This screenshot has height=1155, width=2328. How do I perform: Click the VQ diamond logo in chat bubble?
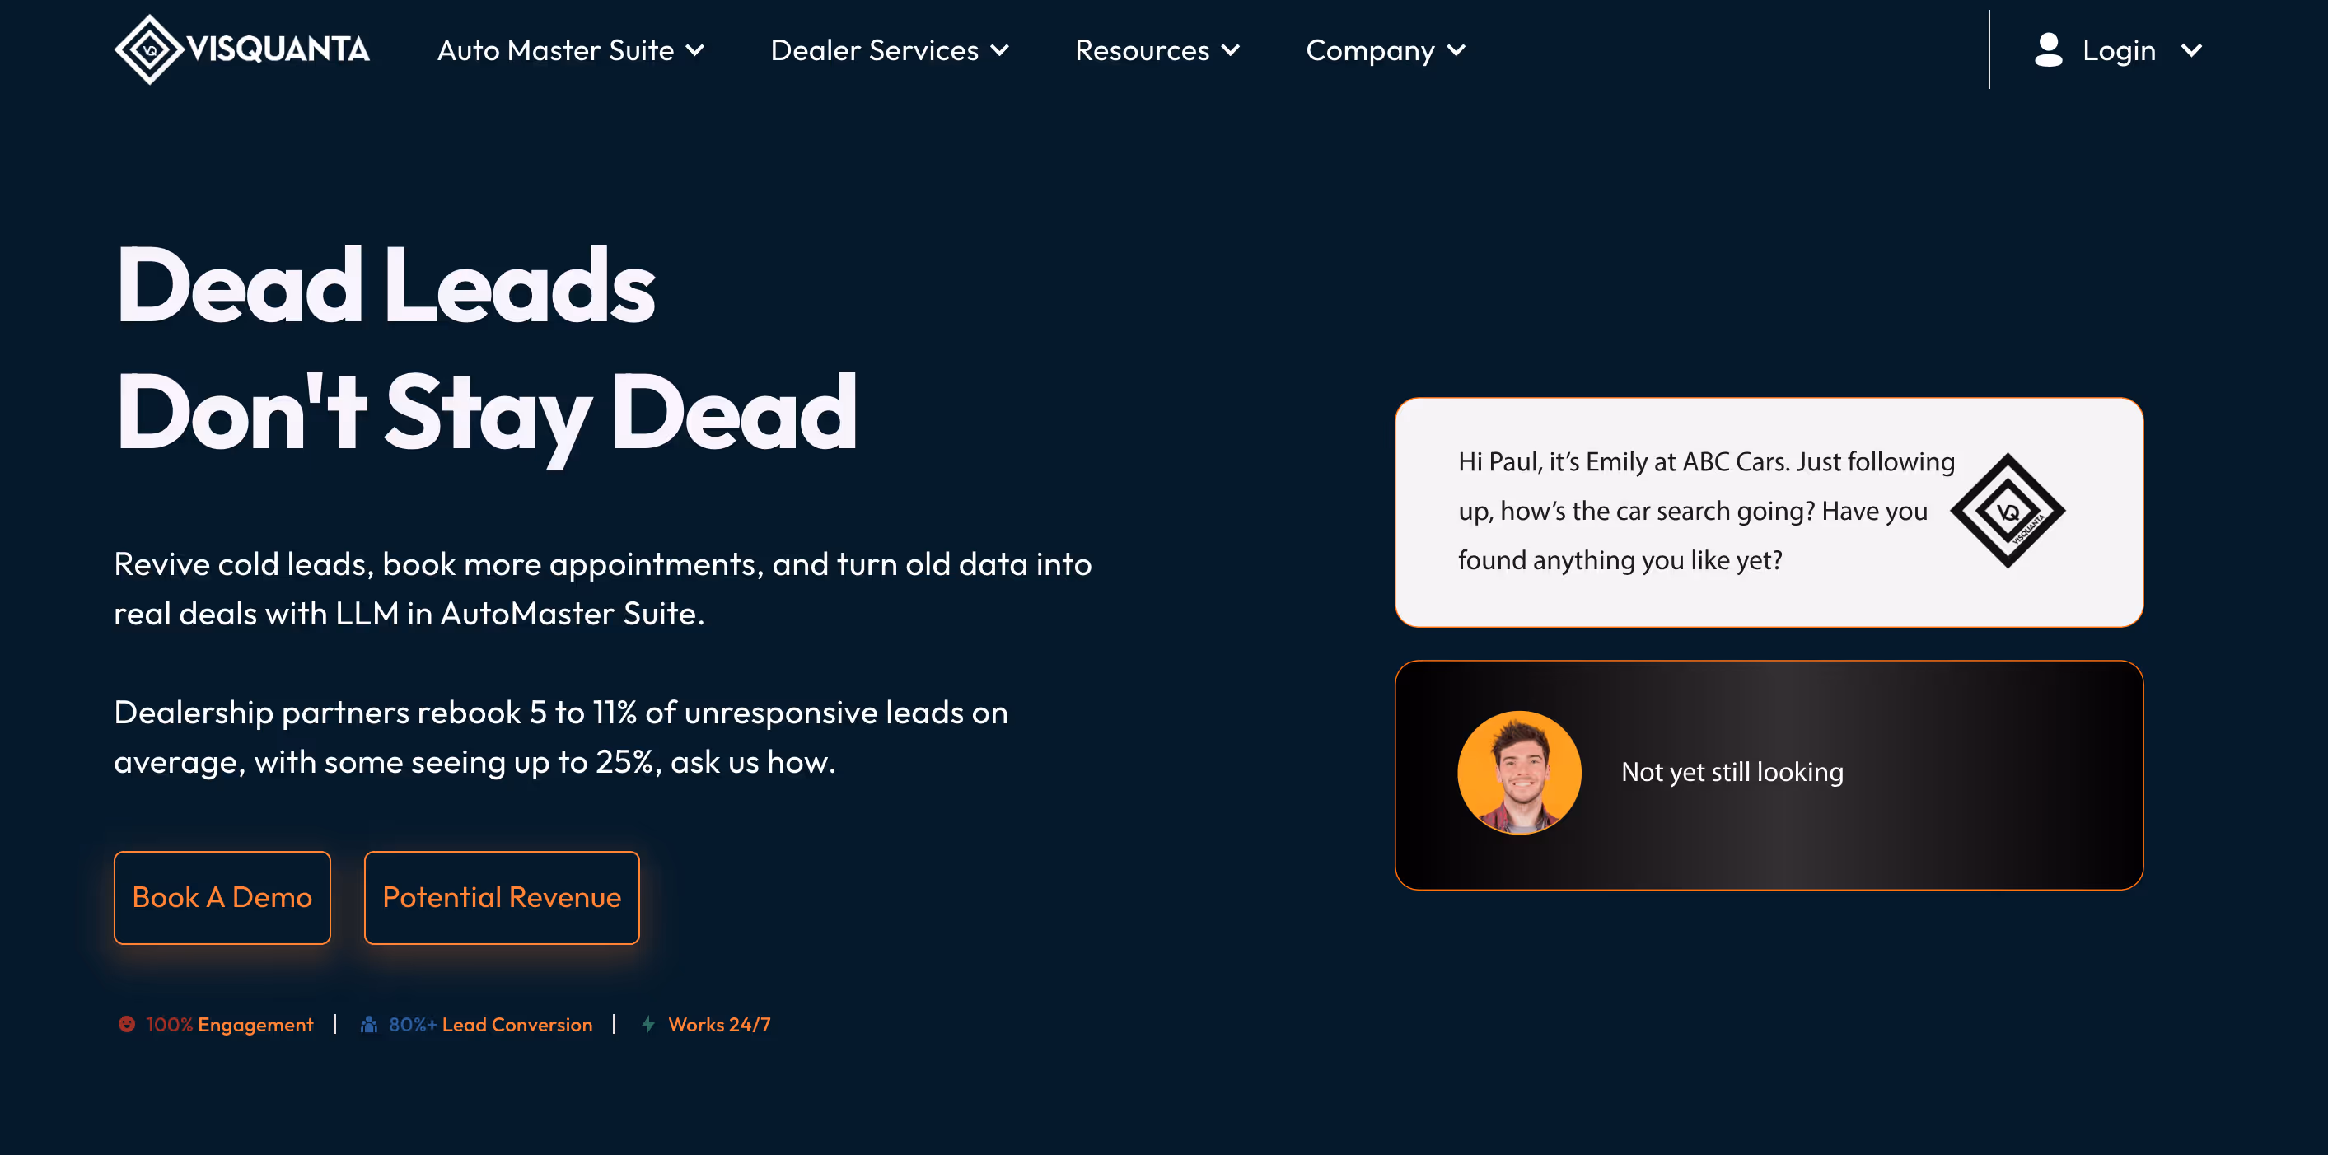click(x=2008, y=511)
